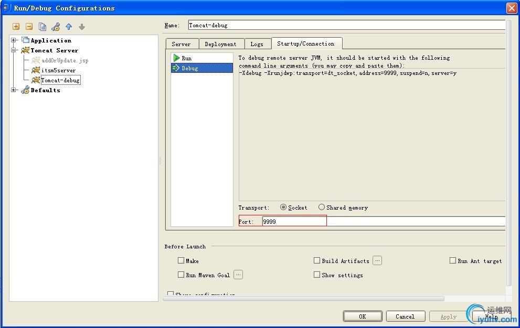Click the Tomcat Server cat icon

[25, 50]
